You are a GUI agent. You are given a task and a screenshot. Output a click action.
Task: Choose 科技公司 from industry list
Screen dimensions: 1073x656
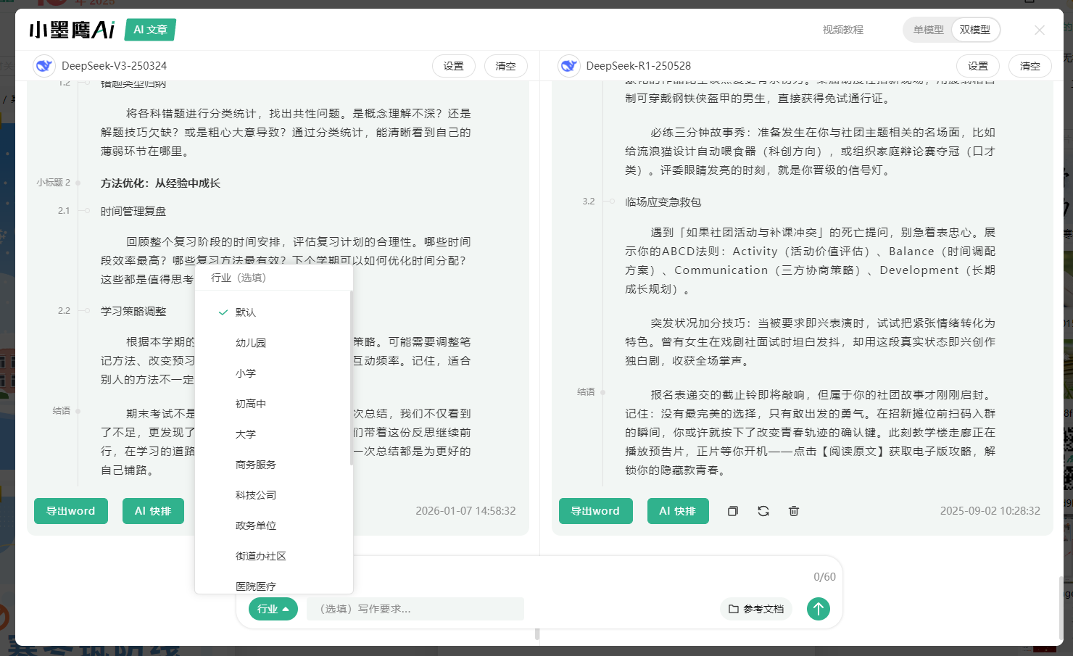pyautogui.click(x=256, y=495)
